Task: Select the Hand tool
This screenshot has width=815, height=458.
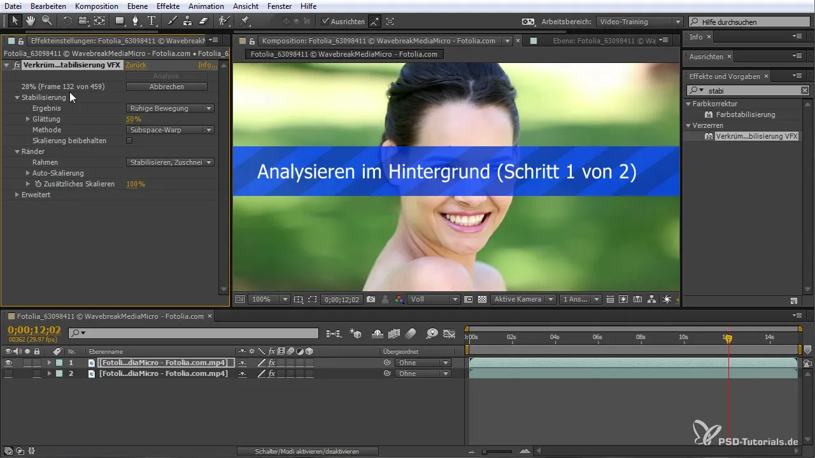Action: (x=31, y=21)
